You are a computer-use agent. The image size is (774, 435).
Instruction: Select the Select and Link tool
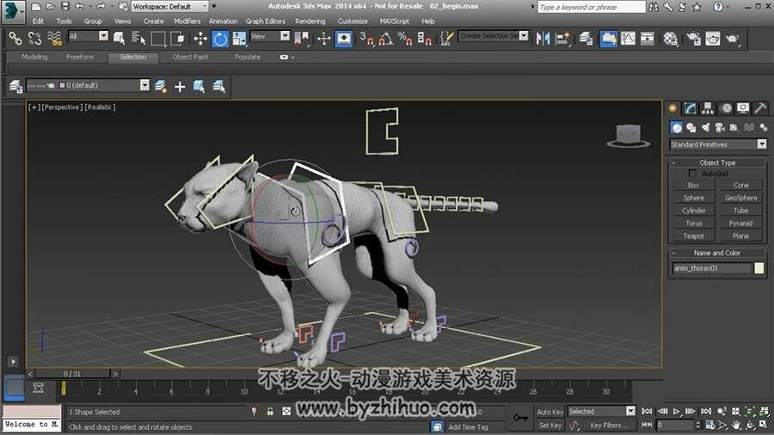click(x=15, y=38)
